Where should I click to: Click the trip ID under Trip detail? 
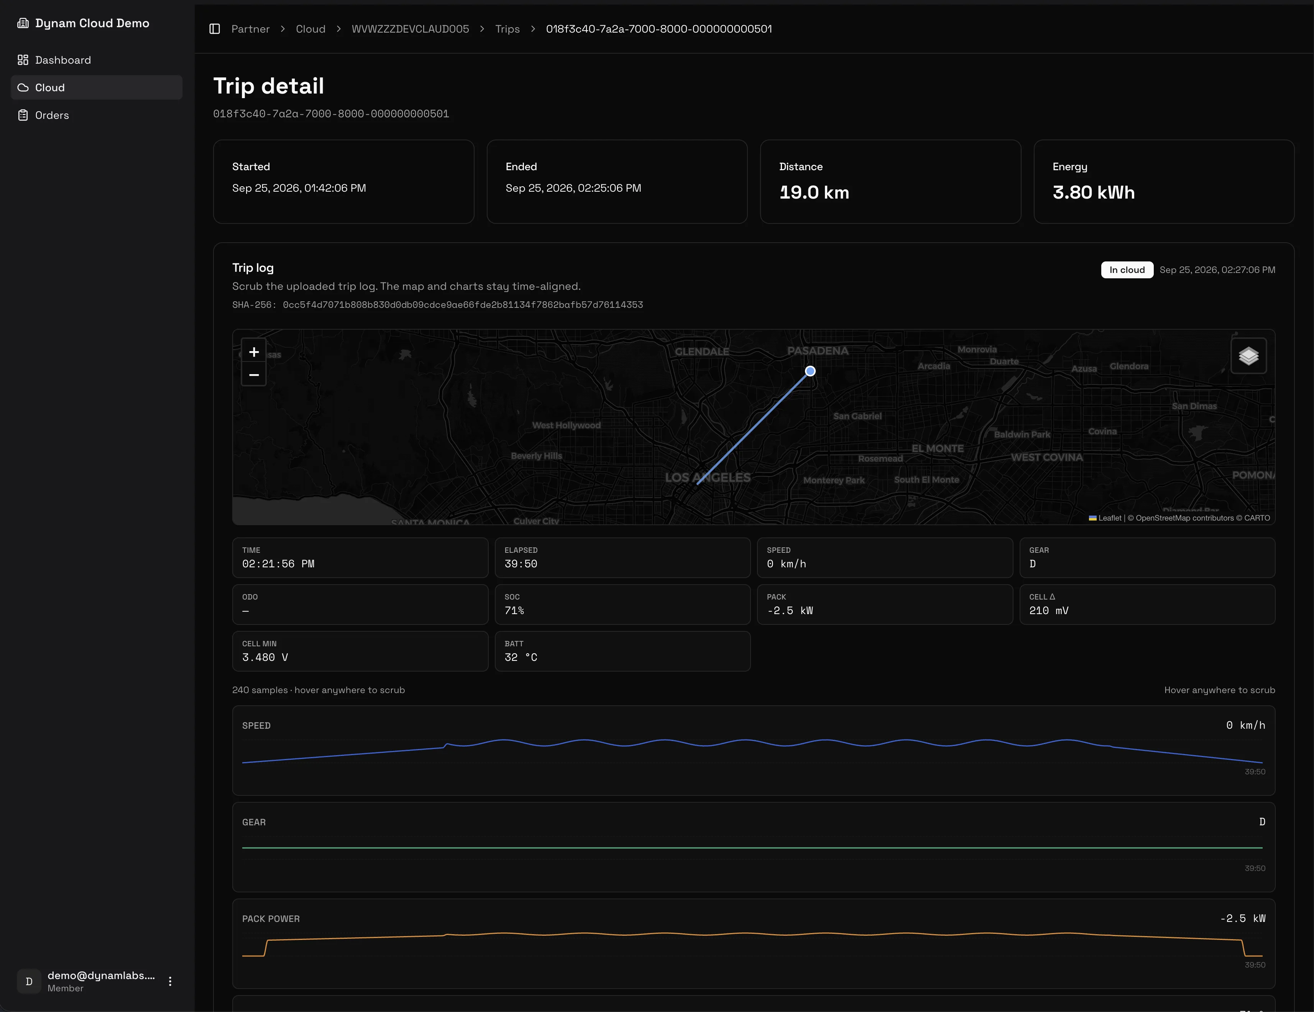coord(331,114)
